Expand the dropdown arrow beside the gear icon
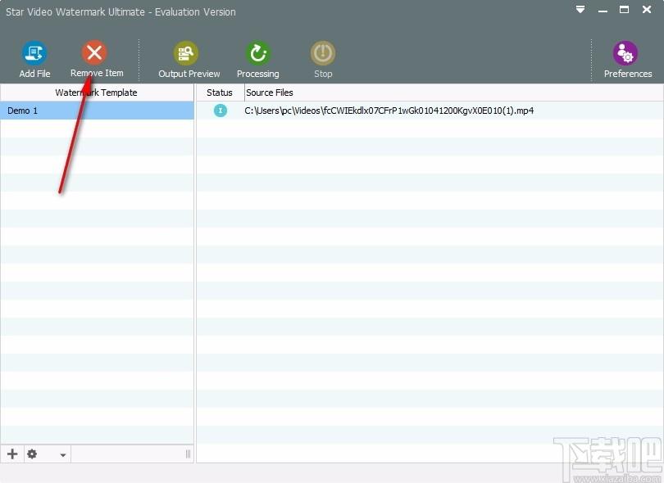The height and width of the screenshot is (483, 664). tap(62, 455)
